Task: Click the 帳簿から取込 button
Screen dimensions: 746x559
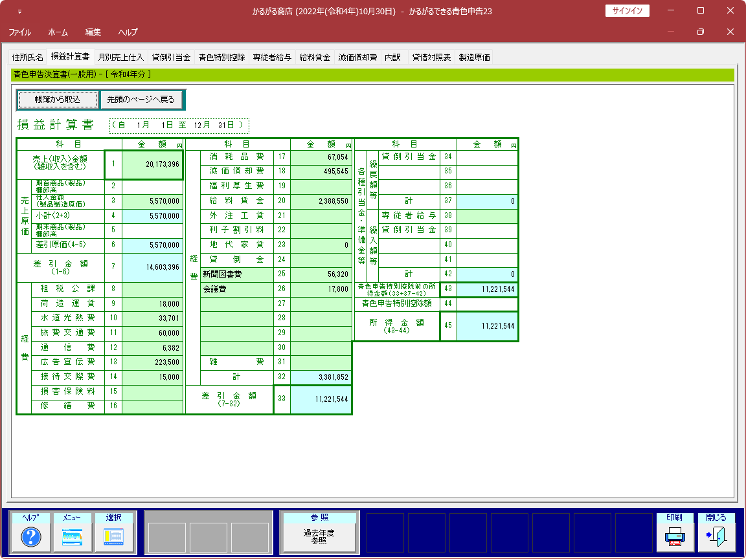Action: pyautogui.click(x=58, y=100)
